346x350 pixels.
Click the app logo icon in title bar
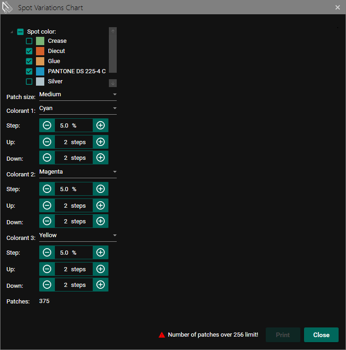[7, 7]
